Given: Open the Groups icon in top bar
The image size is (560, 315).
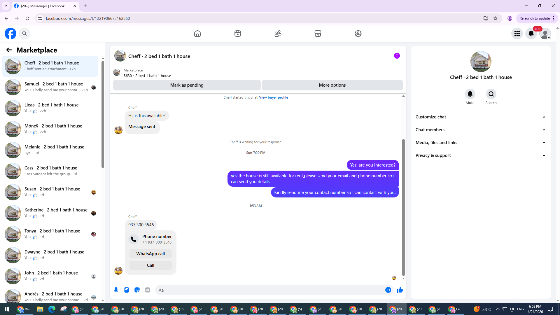Looking at the screenshot, I should tap(358, 34).
